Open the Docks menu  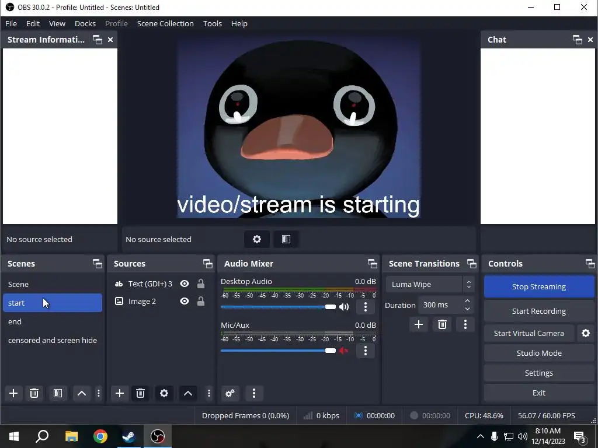pos(85,23)
